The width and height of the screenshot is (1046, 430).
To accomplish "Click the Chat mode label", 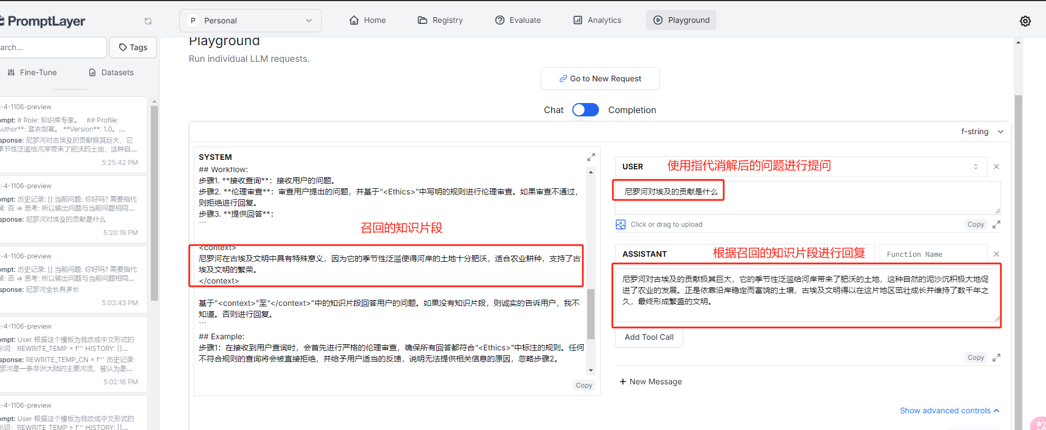I will [553, 110].
